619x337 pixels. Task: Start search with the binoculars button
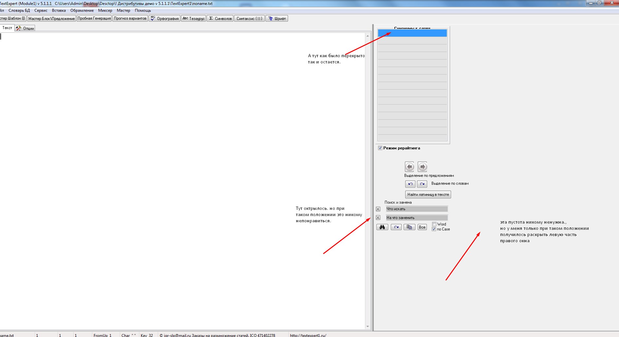coord(382,227)
